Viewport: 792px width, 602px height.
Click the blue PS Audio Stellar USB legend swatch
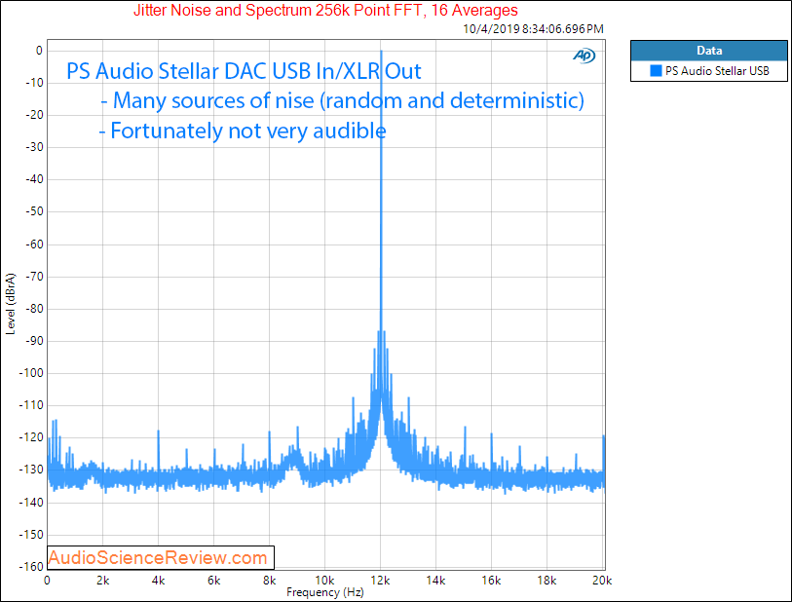pos(656,71)
